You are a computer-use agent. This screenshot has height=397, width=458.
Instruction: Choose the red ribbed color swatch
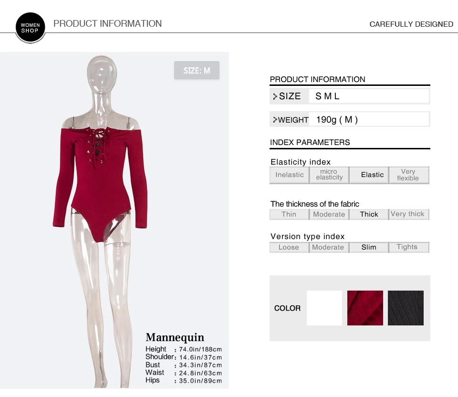365,308
